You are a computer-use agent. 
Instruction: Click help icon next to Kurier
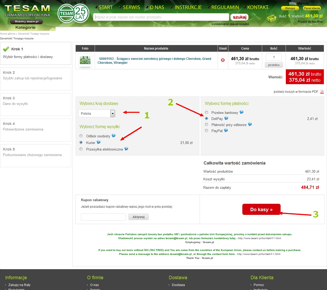[x=98, y=142]
